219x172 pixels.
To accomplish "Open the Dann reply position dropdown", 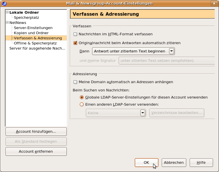I will (133, 51).
